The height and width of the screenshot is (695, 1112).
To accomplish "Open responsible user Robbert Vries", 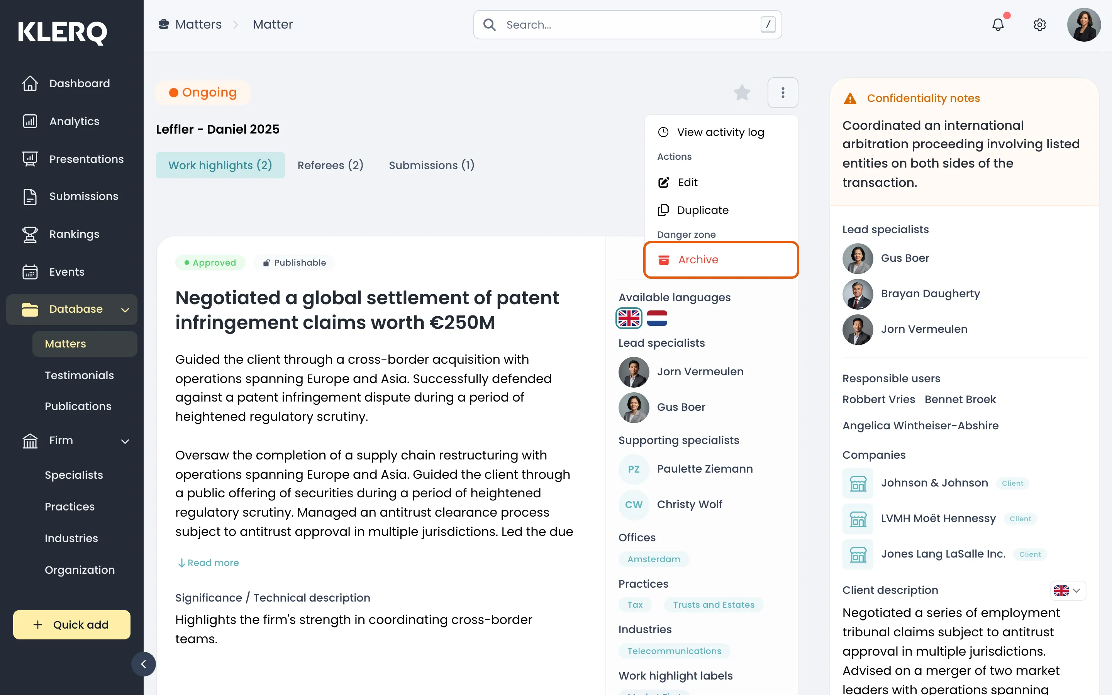I will tap(878, 400).
